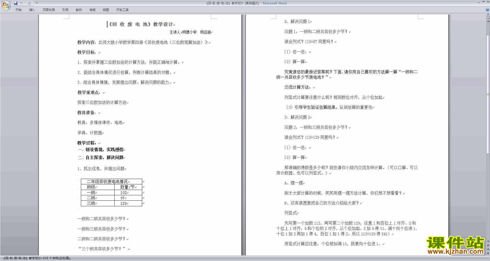Open the 审阅 ribbon tab
The height and width of the screenshot is (261, 490).
92,10
